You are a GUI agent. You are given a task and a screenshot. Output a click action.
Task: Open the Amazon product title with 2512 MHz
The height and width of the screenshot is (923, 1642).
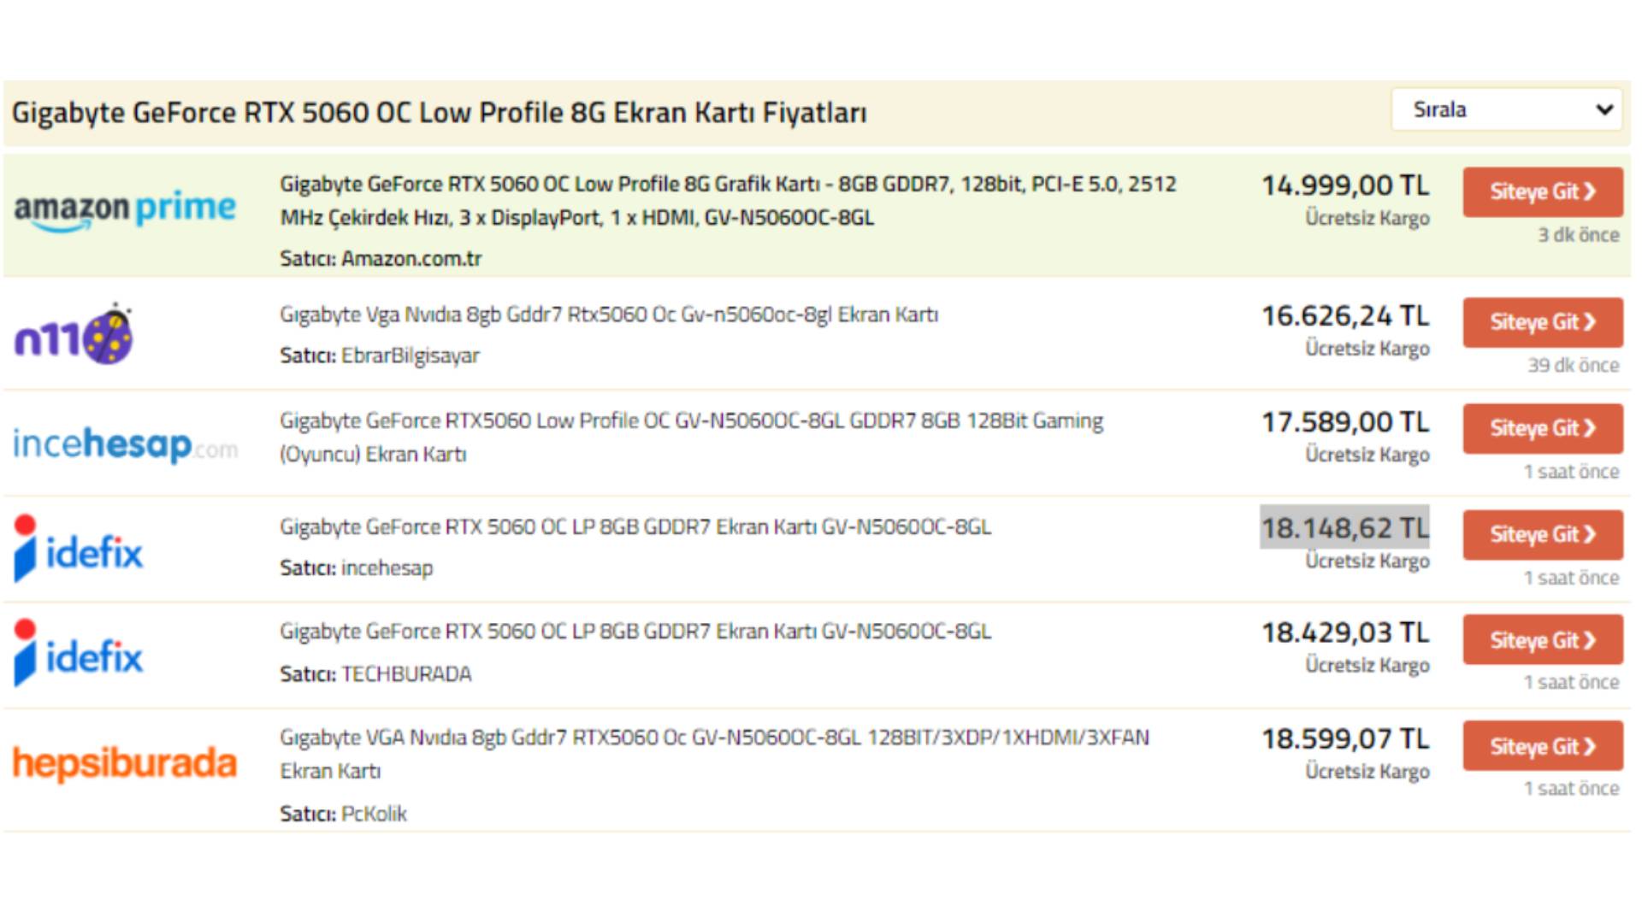pos(728,201)
